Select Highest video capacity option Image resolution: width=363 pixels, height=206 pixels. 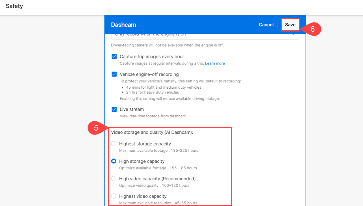click(114, 196)
